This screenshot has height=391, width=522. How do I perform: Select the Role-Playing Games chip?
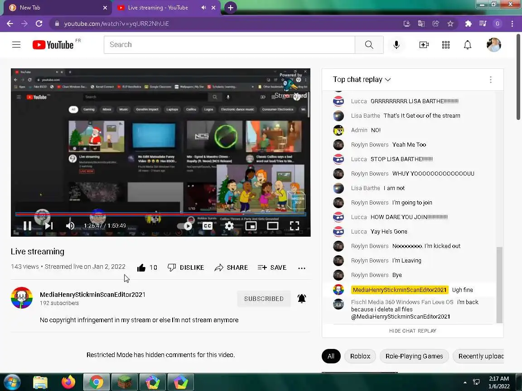click(414, 356)
